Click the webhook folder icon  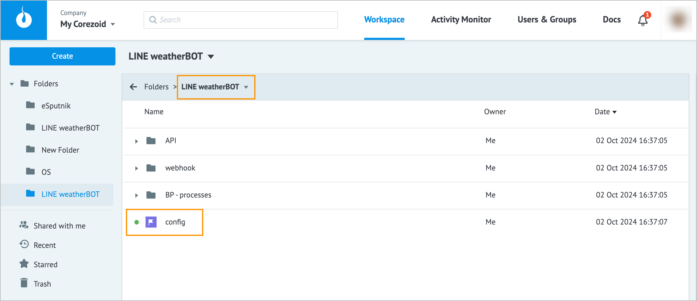pyautogui.click(x=151, y=168)
